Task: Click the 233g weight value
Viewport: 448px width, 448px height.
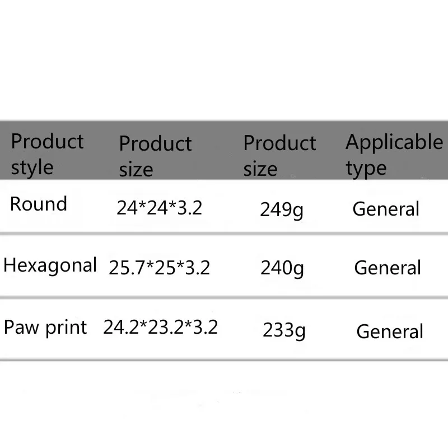Action: click(x=284, y=330)
